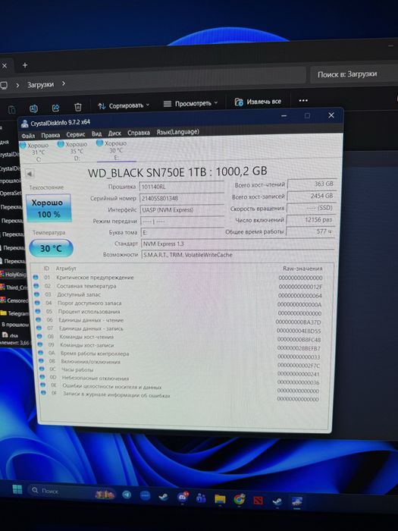Add a new Explorer tab with plus
This screenshot has height=531, width=398.
coord(25,65)
